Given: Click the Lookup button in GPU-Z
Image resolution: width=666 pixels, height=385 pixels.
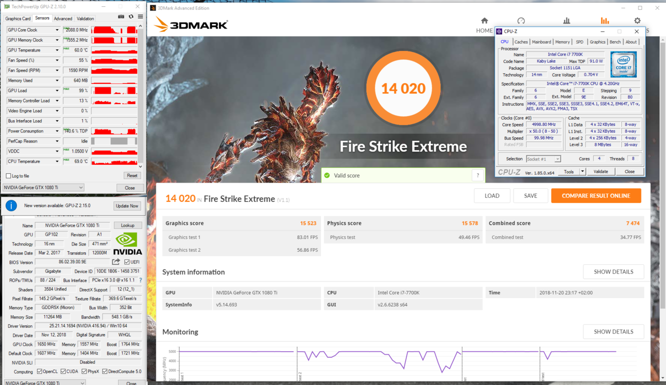Looking at the screenshot, I should (x=127, y=225).
